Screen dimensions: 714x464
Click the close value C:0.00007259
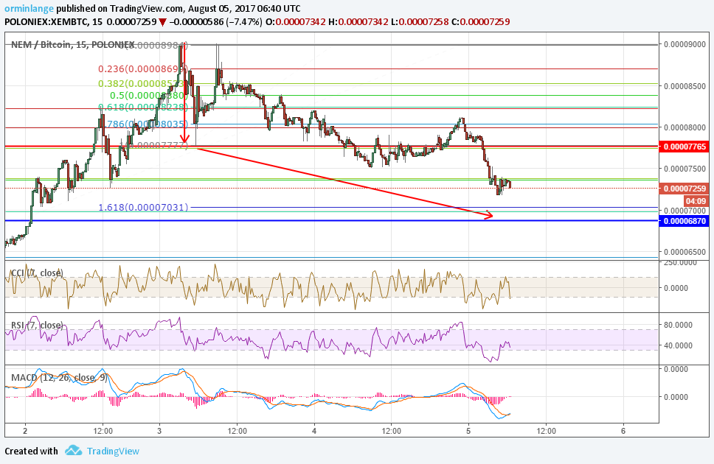(480, 22)
